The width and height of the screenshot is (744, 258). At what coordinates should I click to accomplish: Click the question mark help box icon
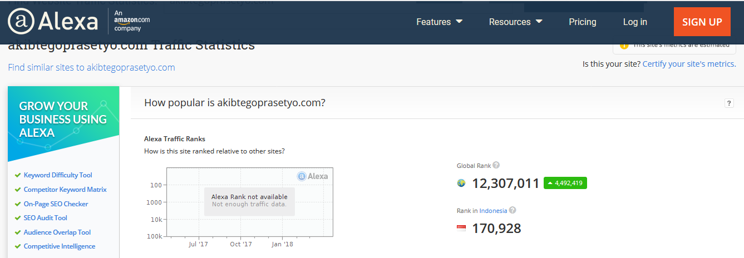click(729, 103)
